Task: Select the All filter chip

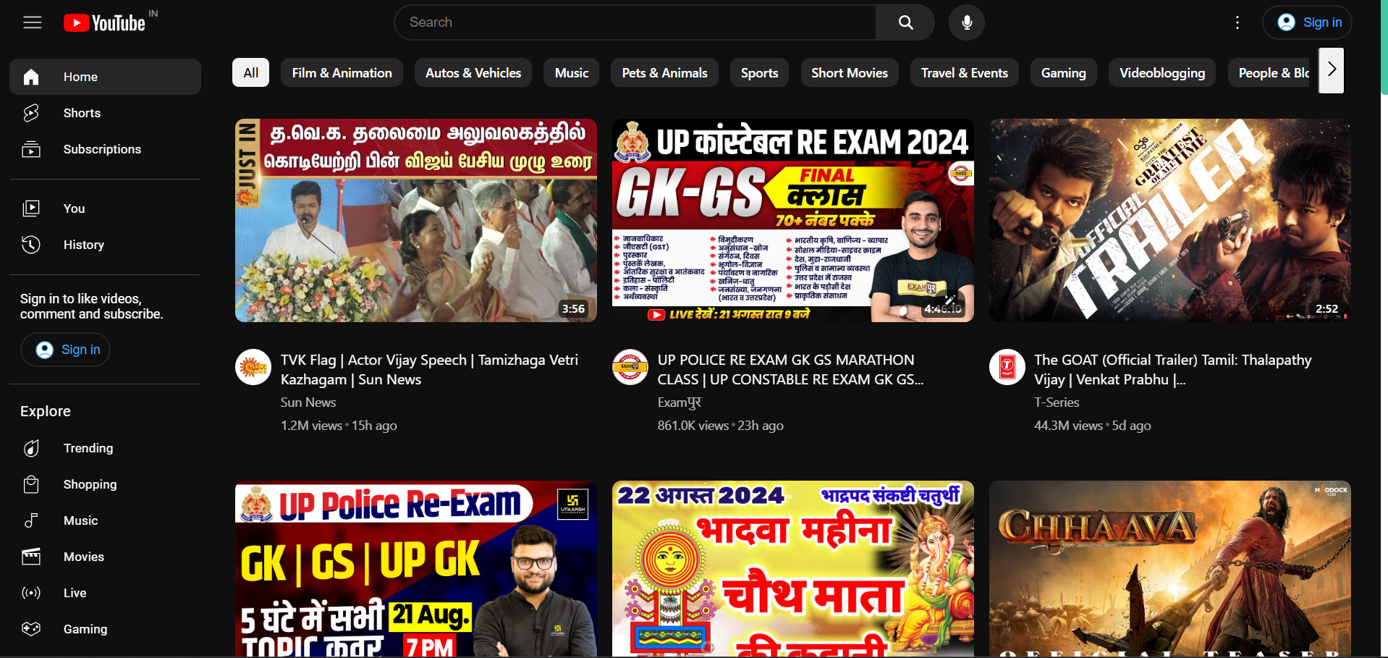Action: coord(250,72)
